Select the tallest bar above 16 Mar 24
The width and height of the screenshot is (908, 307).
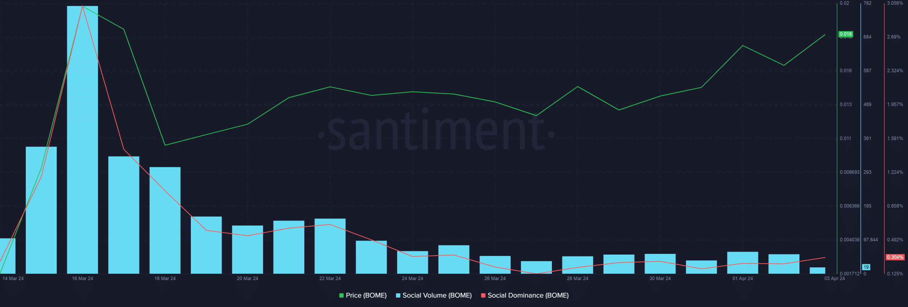click(x=82, y=140)
